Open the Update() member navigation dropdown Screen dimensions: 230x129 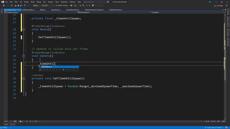point(187,13)
